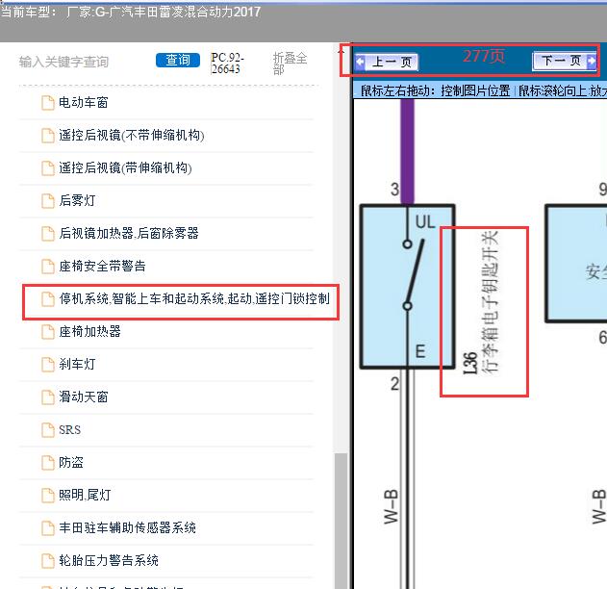Select 座椅安全带警告 item
Image resolution: width=607 pixels, height=589 pixels.
tap(102, 266)
